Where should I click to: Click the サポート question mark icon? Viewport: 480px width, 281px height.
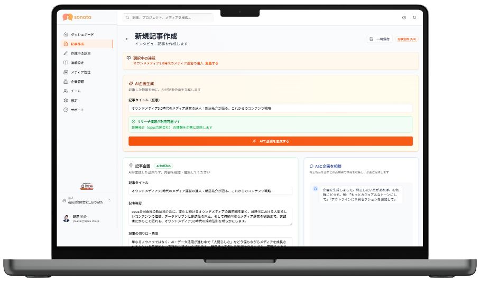65,110
